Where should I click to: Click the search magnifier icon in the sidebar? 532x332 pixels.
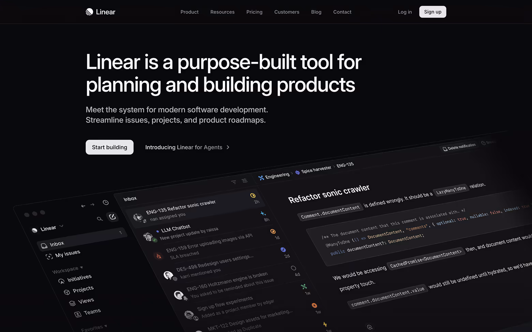point(100,219)
